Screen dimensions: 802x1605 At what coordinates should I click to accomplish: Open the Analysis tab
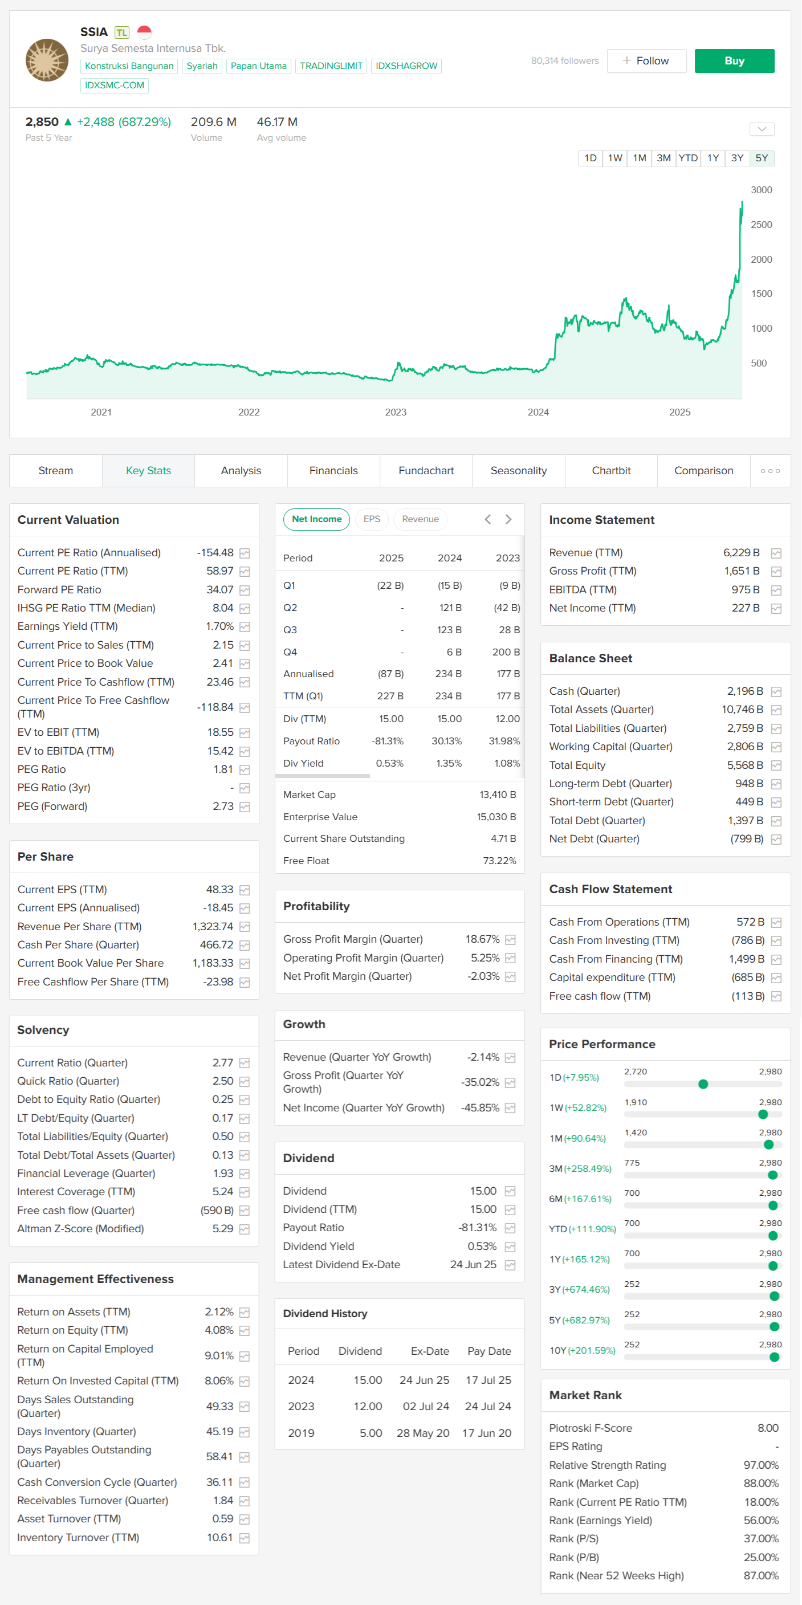[241, 471]
